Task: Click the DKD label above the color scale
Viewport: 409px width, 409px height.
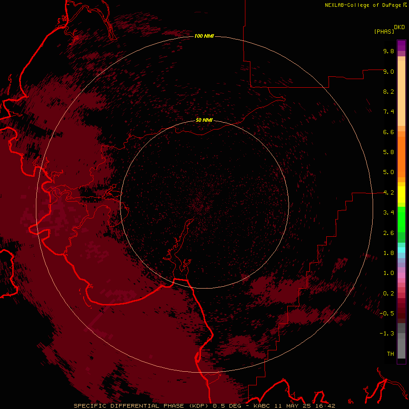Action: pos(399,27)
